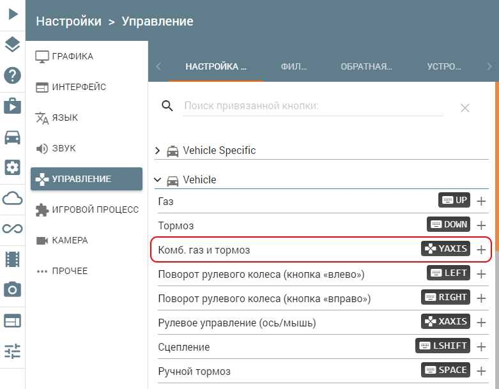Expand the Vehicle Specific section
This screenshot has height=389, width=499.
click(x=158, y=151)
